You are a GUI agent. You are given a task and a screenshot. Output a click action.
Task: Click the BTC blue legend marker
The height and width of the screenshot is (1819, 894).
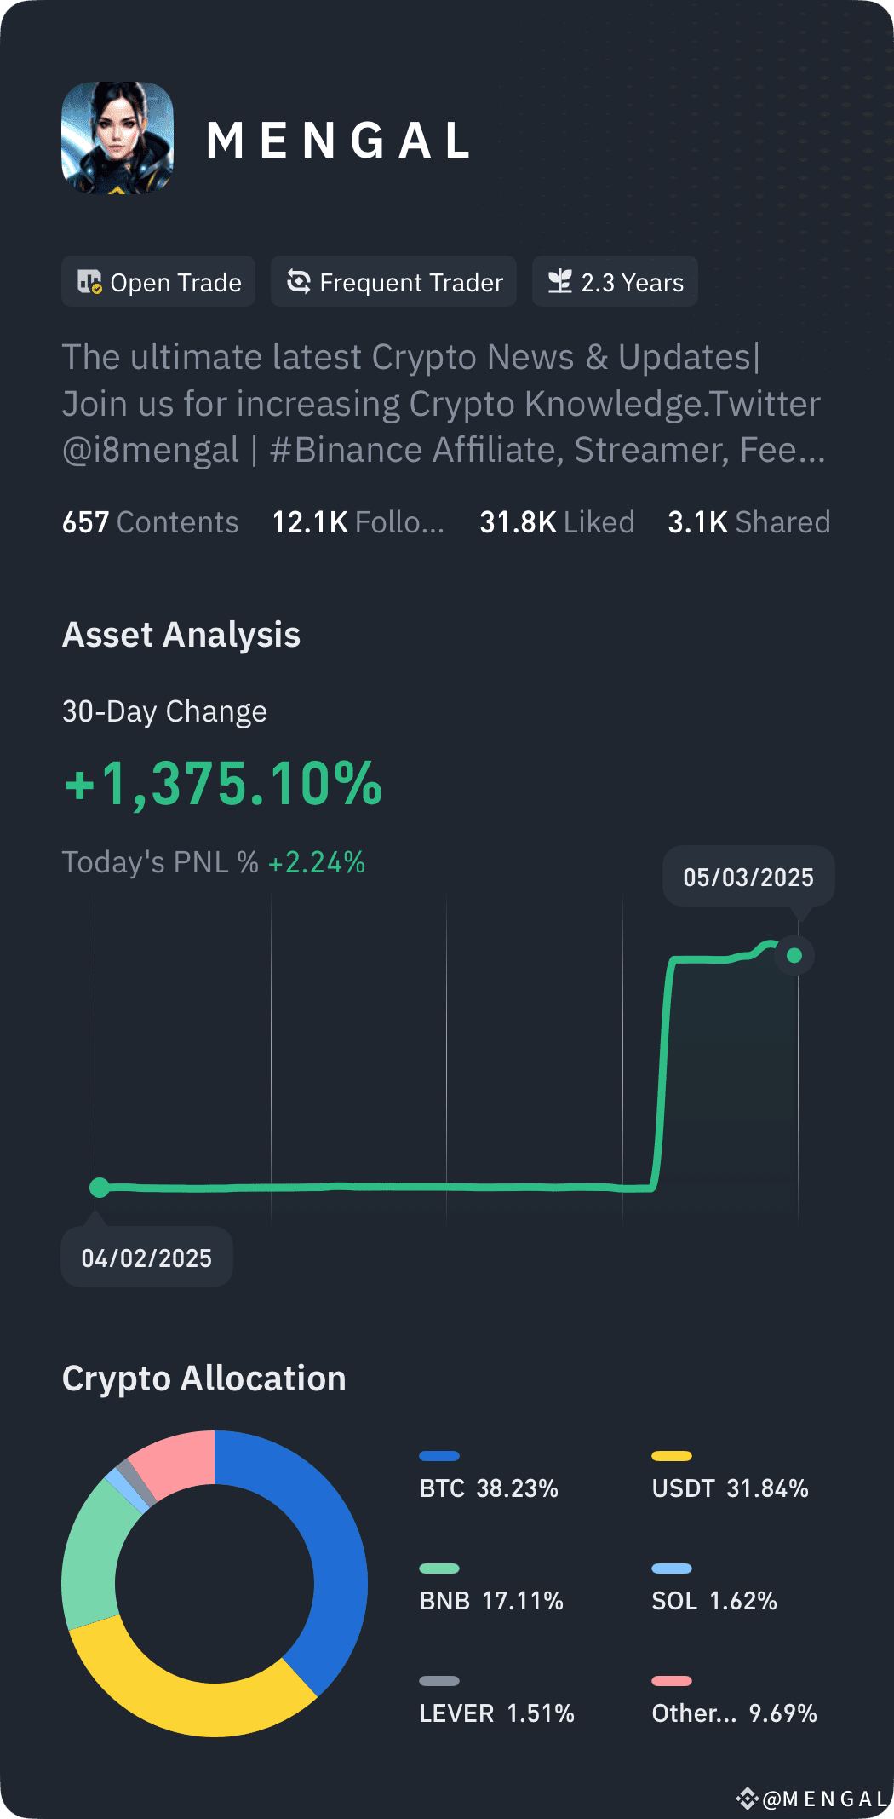[x=439, y=1454]
